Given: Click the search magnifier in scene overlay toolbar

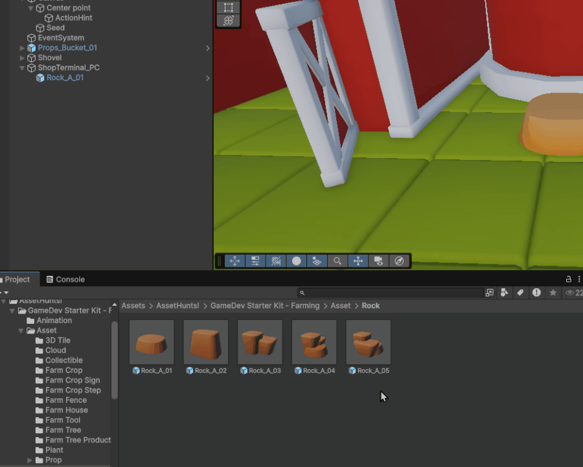Looking at the screenshot, I should pos(337,261).
